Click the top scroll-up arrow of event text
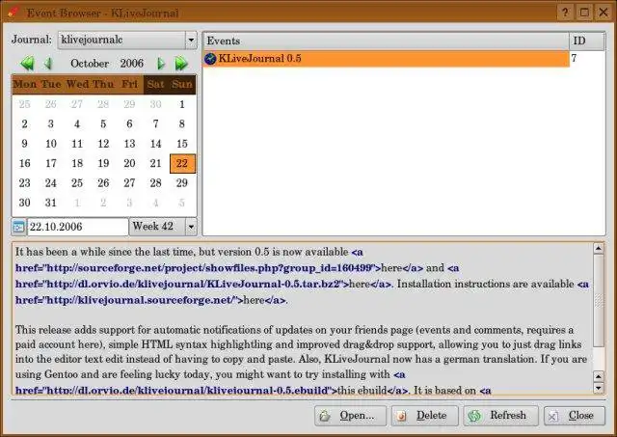Viewport: 617px width, 437px height. [x=598, y=248]
